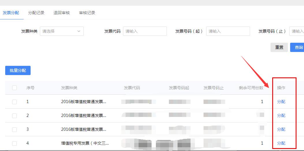Click the chevron arrow in 发票种类 select
Image resolution: width=304 pixels, height=151 pixels.
(79, 31)
